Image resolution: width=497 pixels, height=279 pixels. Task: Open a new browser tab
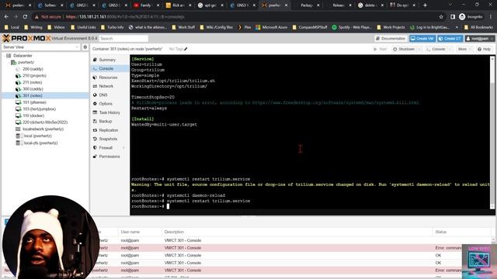coord(425,5)
